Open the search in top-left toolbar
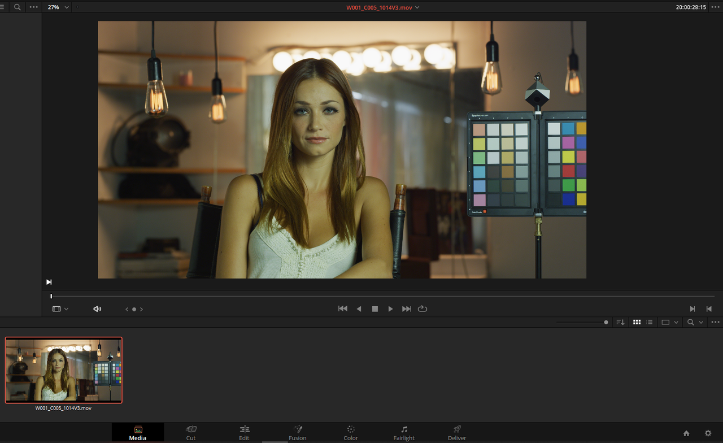Screen dimensions: 723x443 pos(18,7)
